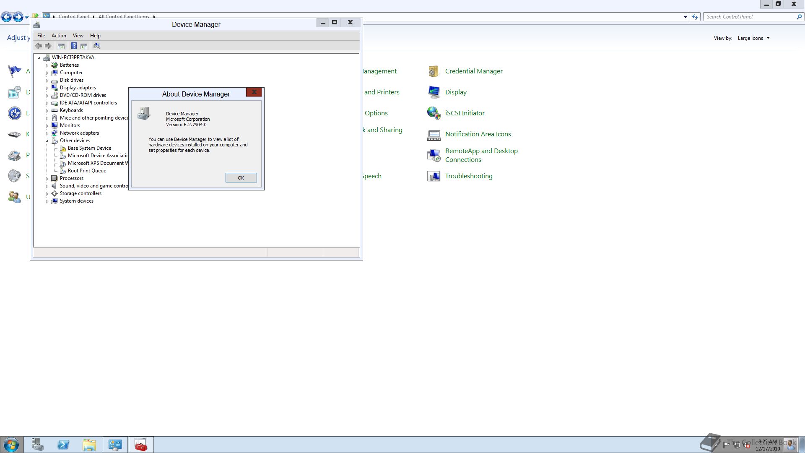Click the blue Help icon in toolbar
Image resolution: width=805 pixels, height=453 pixels.
click(74, 46)
